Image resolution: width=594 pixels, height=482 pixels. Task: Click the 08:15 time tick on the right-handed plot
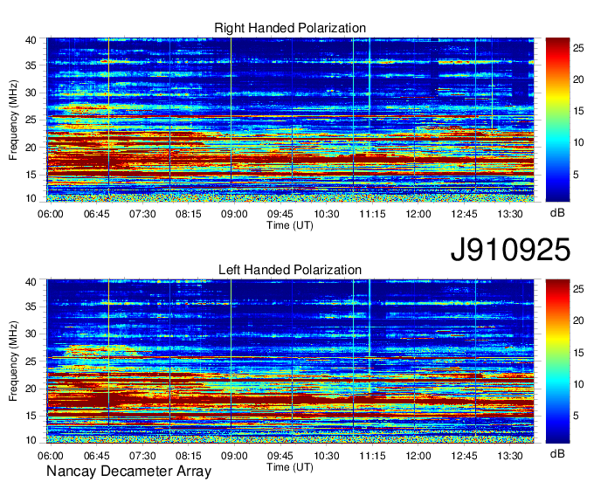coord(189,214)
